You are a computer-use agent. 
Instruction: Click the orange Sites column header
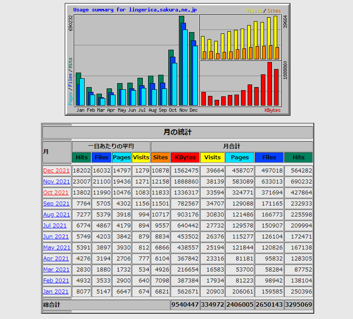(160, 157)
